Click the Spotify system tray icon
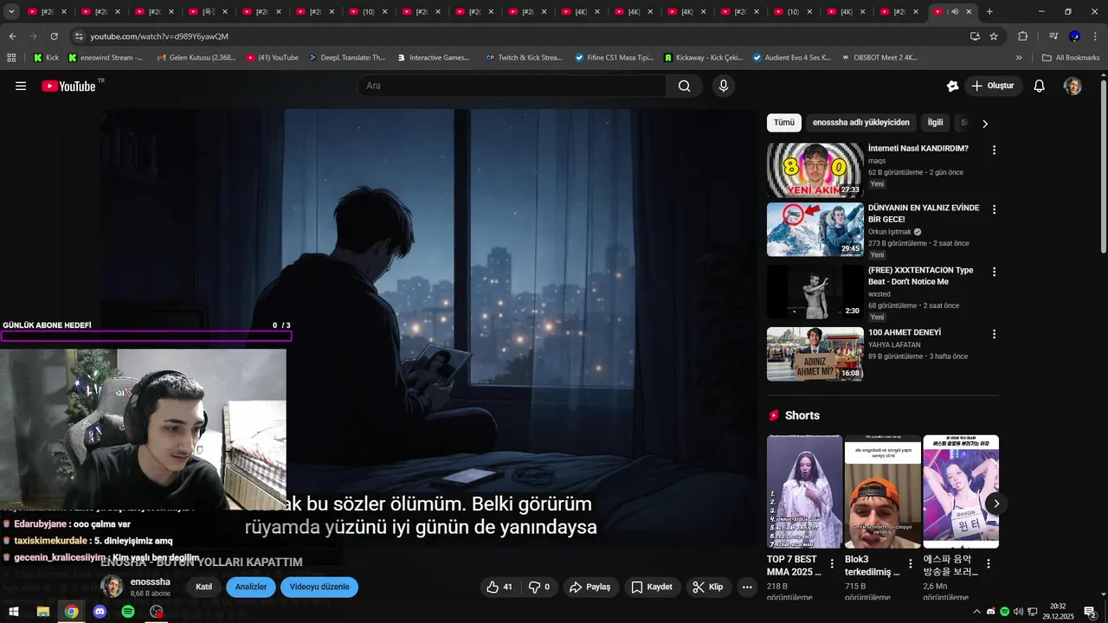This screenshot has width=1108, height=623. 1004,612
